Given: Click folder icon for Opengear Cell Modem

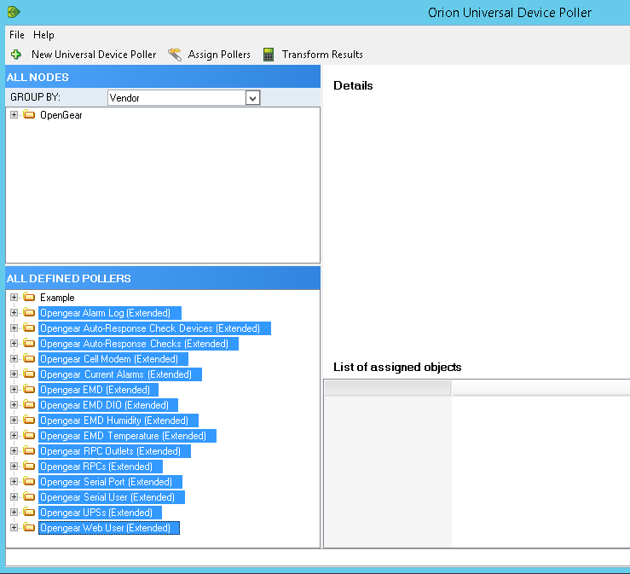Looking at the screenshot, I should tap(29, 358).
